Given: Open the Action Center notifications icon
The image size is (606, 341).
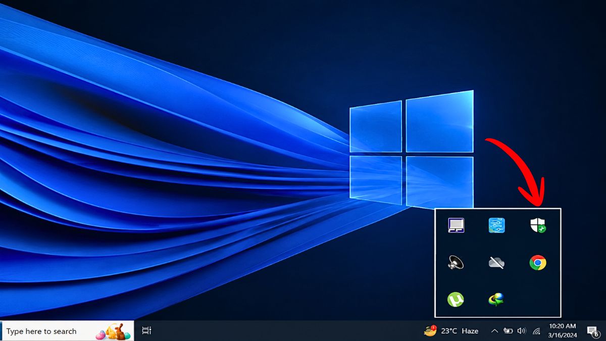Looking at the screenshot, I should click(593, 331).
